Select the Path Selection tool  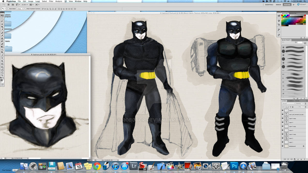tap(2, 61)
